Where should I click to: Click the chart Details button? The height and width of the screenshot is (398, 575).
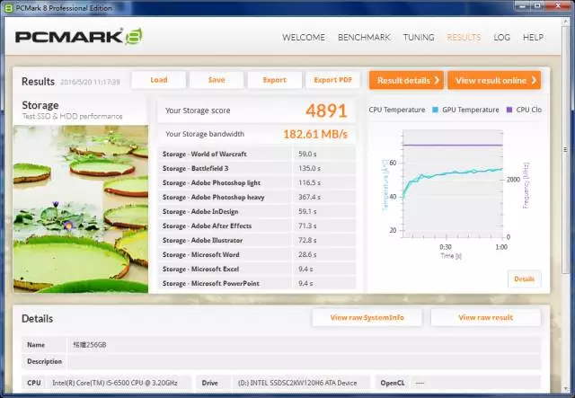pos(524,279)
